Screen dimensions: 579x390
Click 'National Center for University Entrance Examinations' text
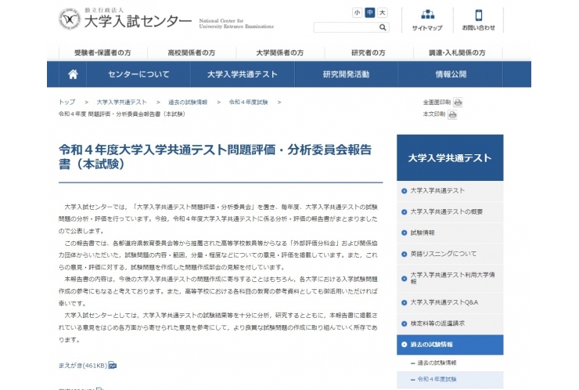coord(236,23)
